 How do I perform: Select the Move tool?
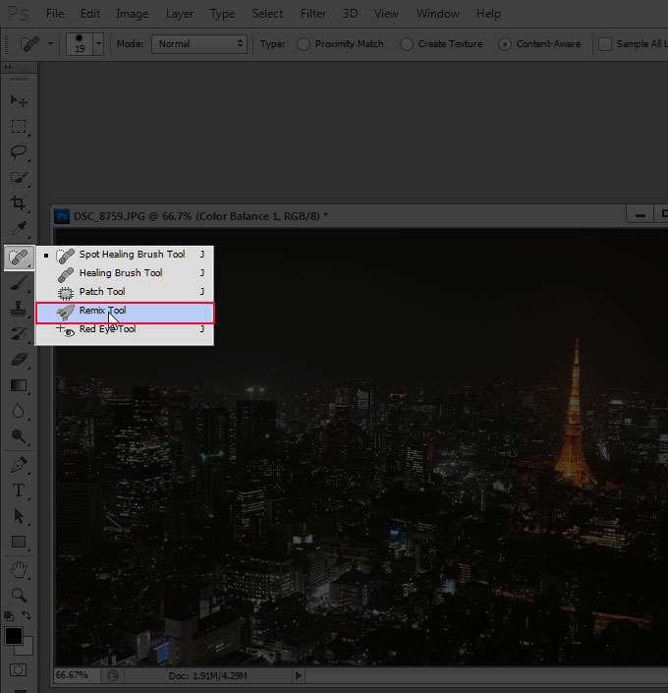pyautogui.click(x=19, y=101)
